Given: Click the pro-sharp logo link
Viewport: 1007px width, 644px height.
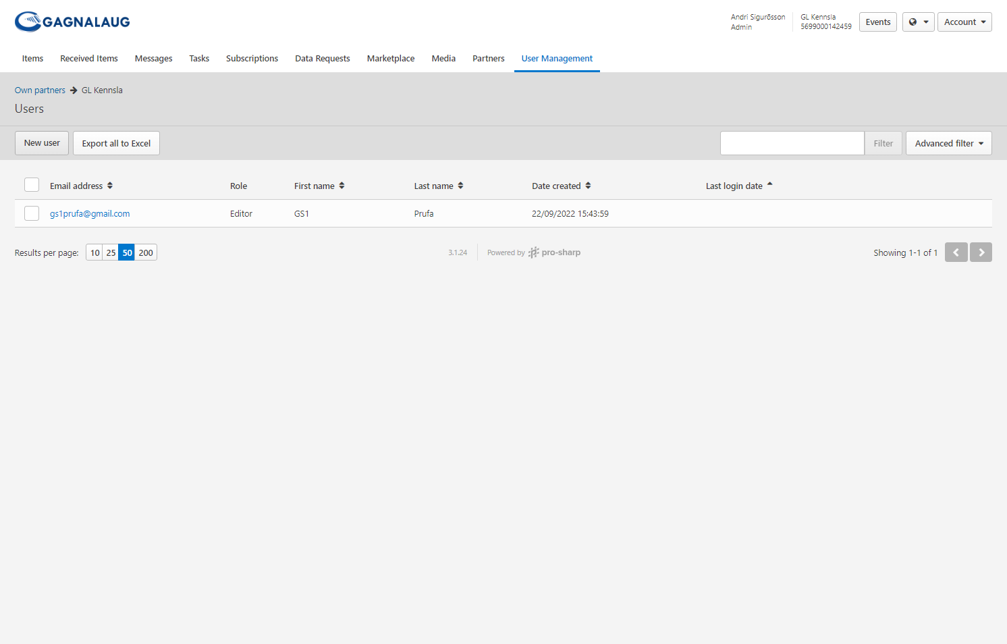Looking at the screenshot, I should coord(554,252).
